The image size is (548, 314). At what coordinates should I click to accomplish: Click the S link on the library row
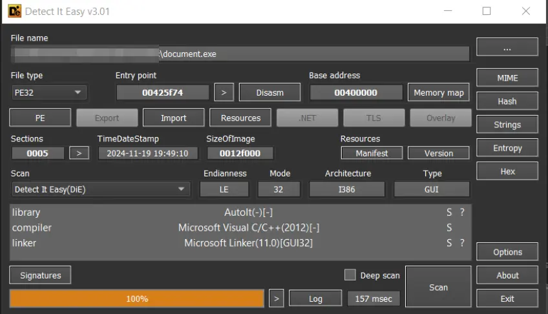click(449, 213)
